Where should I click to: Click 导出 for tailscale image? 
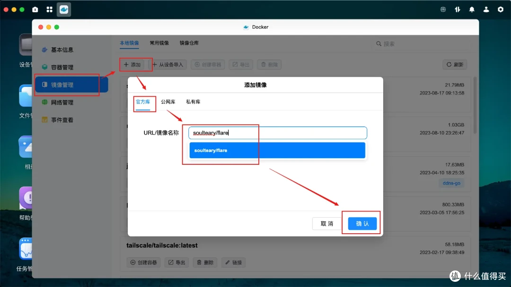(176, 262)
